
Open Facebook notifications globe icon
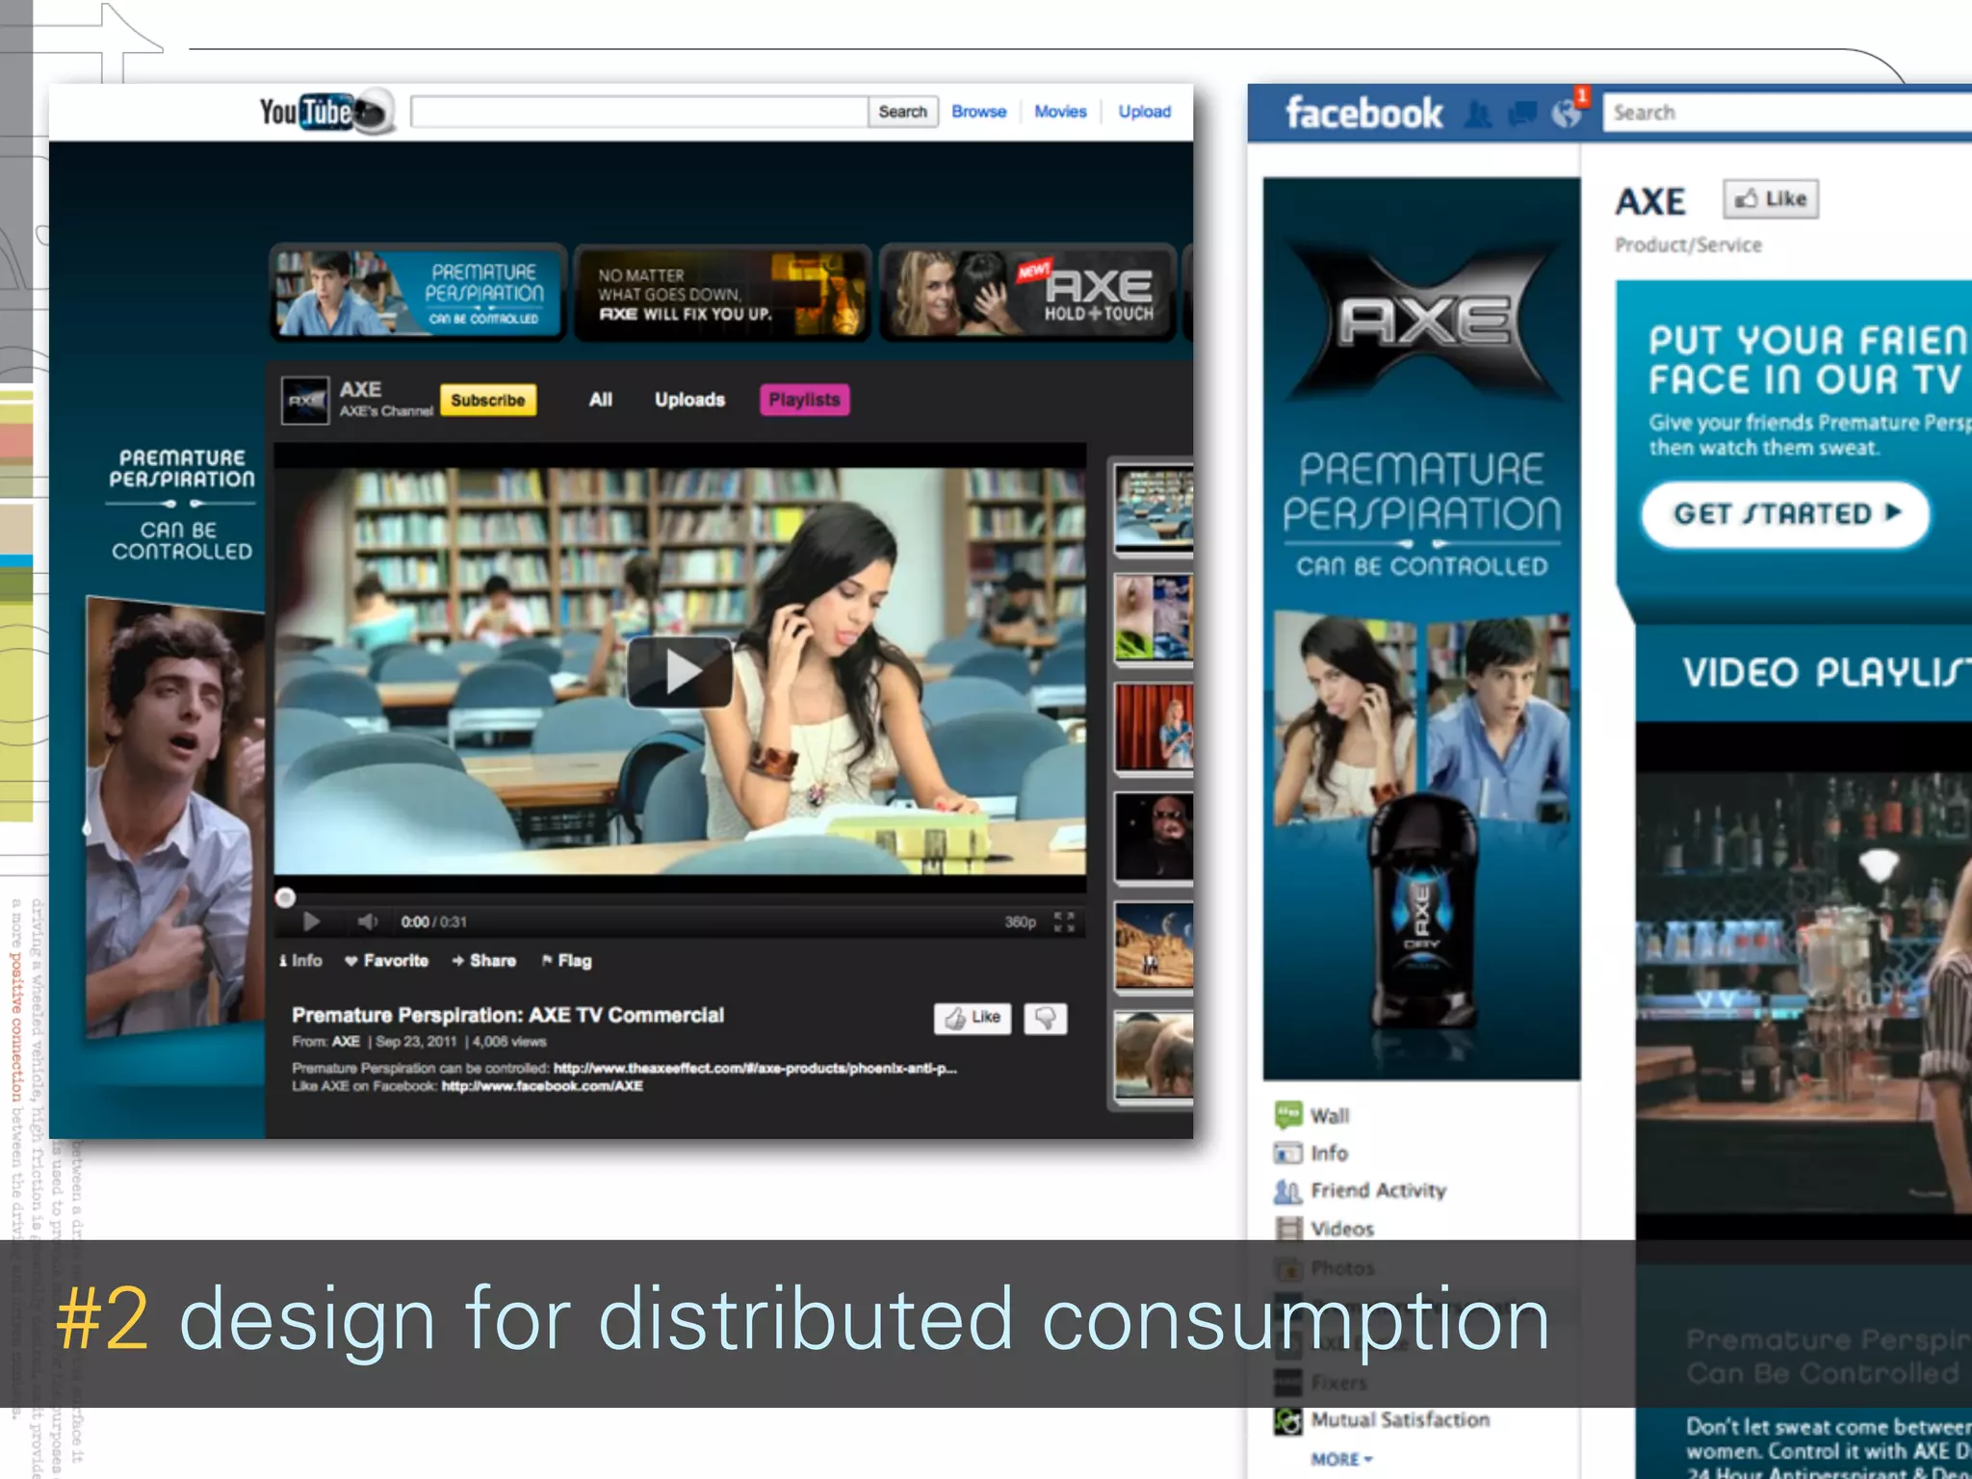coord(1567,115)
